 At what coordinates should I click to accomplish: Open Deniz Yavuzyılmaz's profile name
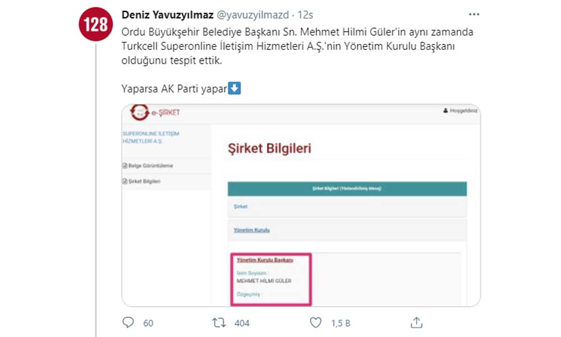[167, 15]
